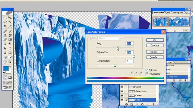Swap foreground and background colors

[10, 67]
